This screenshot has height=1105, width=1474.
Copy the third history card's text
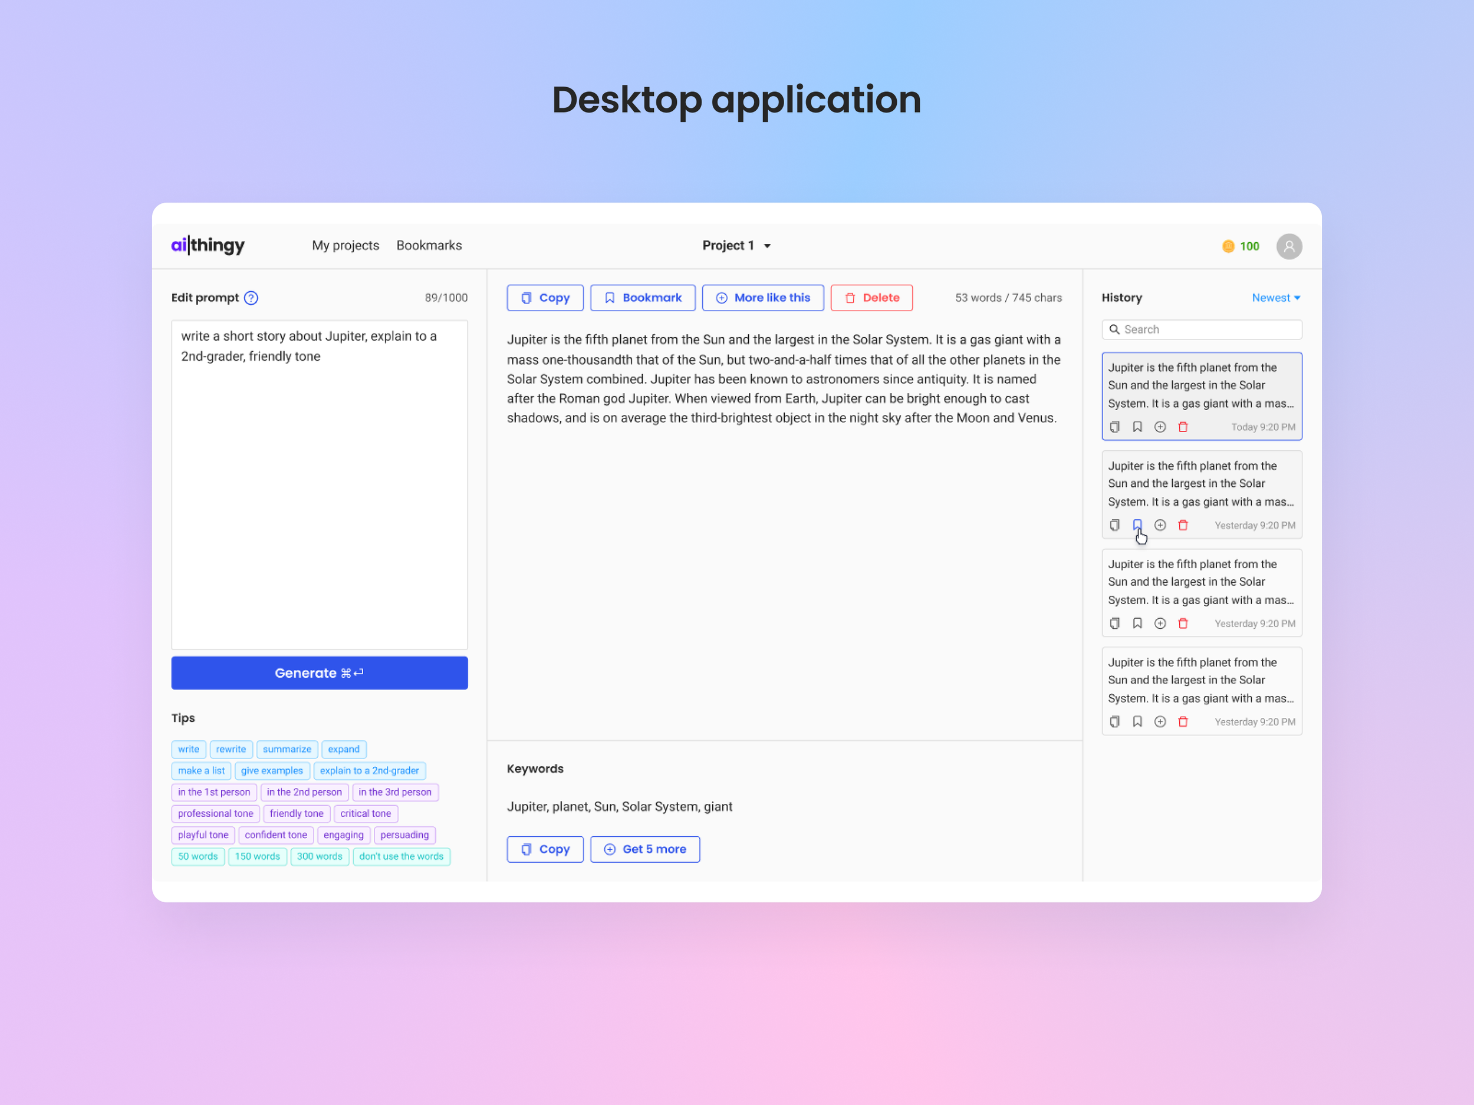tap(1115, 624)
